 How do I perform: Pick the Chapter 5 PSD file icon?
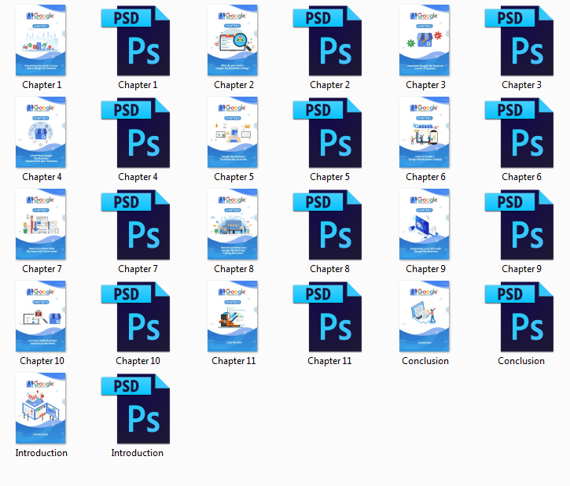click(329, 133)
